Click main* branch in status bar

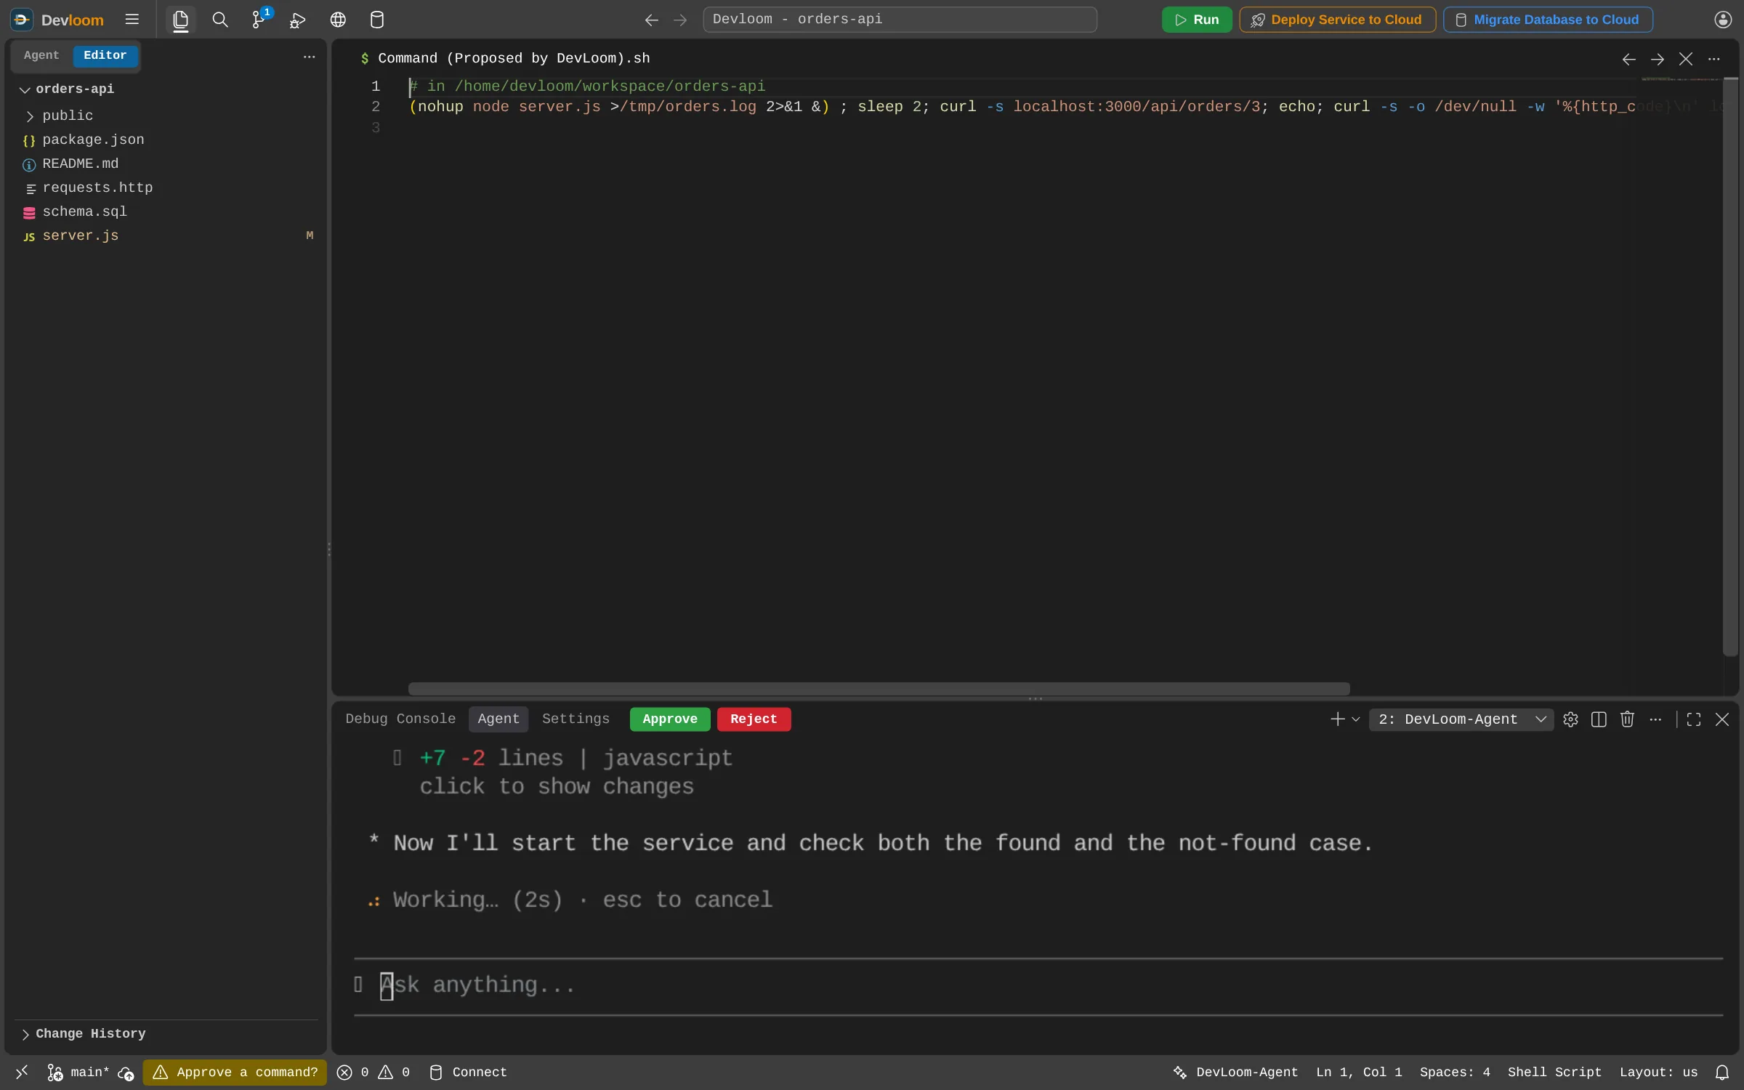pyautogui.click(x=78, y=1073)
